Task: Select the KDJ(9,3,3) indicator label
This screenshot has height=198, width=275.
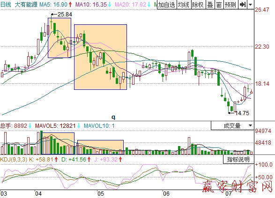Action: (x=14, y=160)
